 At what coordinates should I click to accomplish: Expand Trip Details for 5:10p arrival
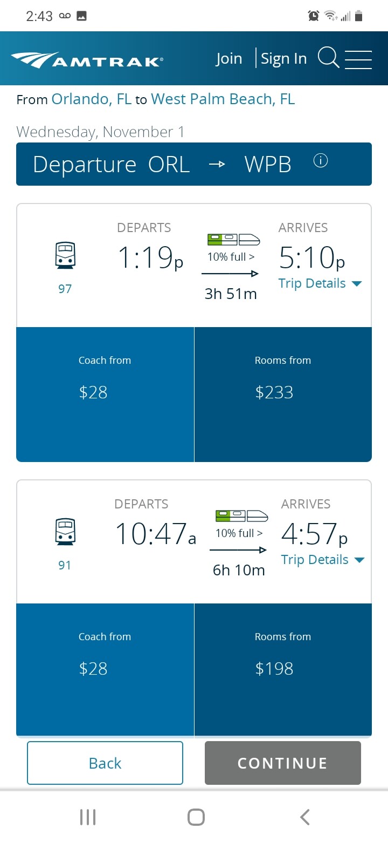coord(320,284)
